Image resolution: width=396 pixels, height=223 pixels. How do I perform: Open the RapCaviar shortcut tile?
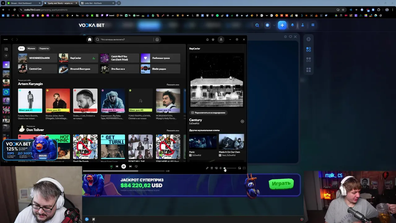(x=78, y=58)
